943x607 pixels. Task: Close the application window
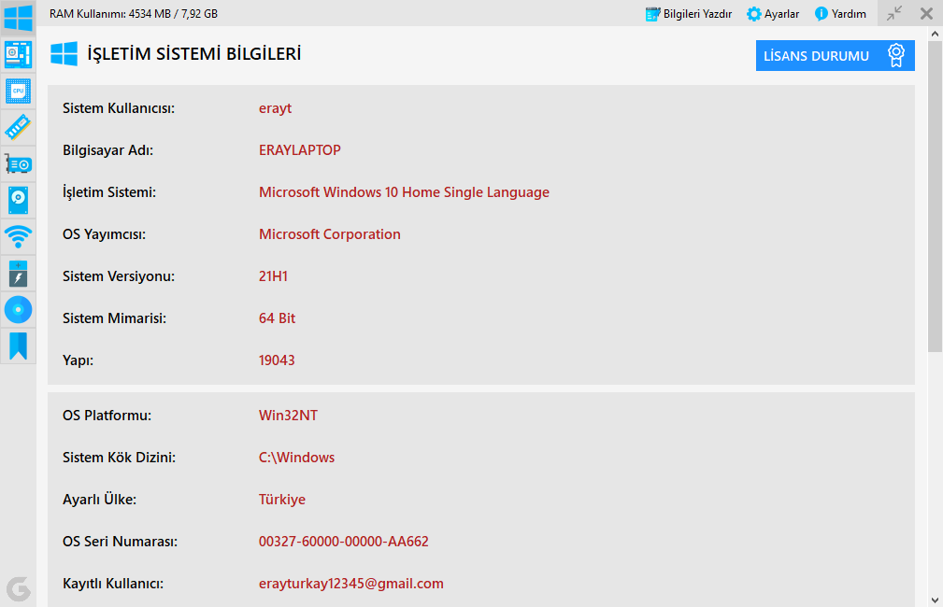(927, 13)
